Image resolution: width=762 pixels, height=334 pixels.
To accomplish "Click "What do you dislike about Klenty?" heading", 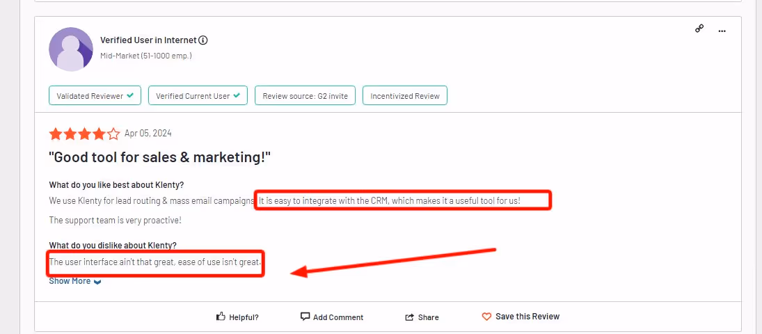I will [x=113, y=246].
